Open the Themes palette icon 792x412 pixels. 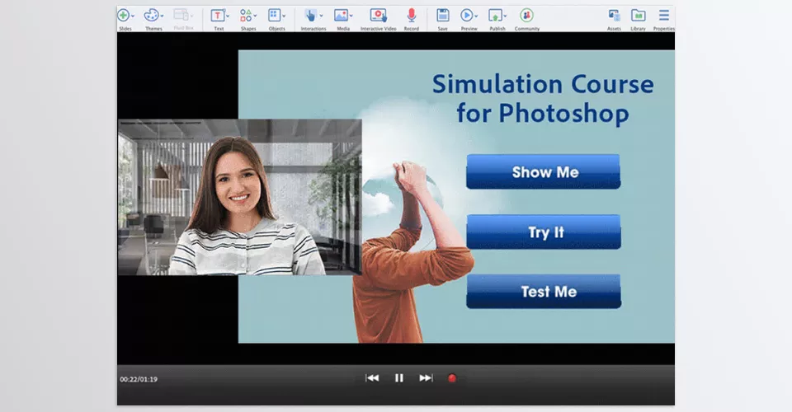click(x=151, y=15)
